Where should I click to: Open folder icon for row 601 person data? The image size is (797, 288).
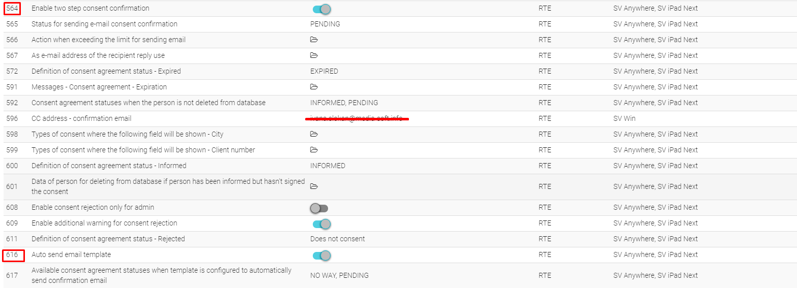pyautogui.click(x=314, y=186)
